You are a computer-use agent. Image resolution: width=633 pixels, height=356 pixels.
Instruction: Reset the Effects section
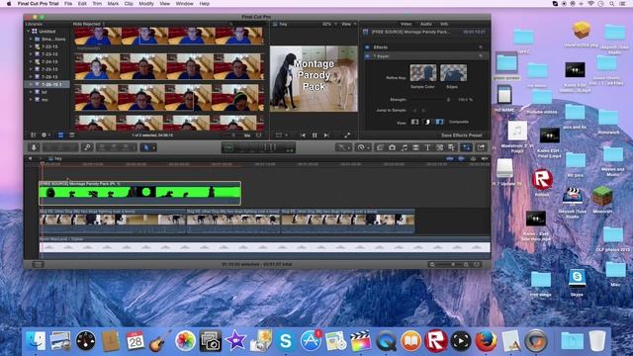point(481,47)
